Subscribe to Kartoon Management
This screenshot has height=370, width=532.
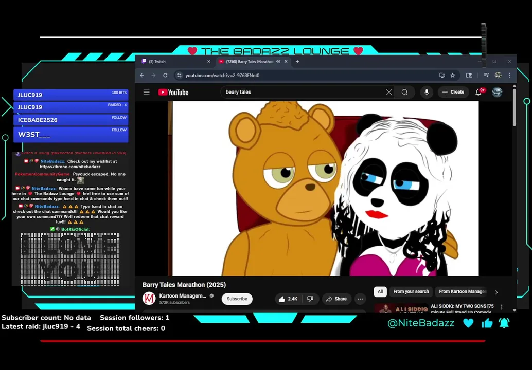point(237,299)
